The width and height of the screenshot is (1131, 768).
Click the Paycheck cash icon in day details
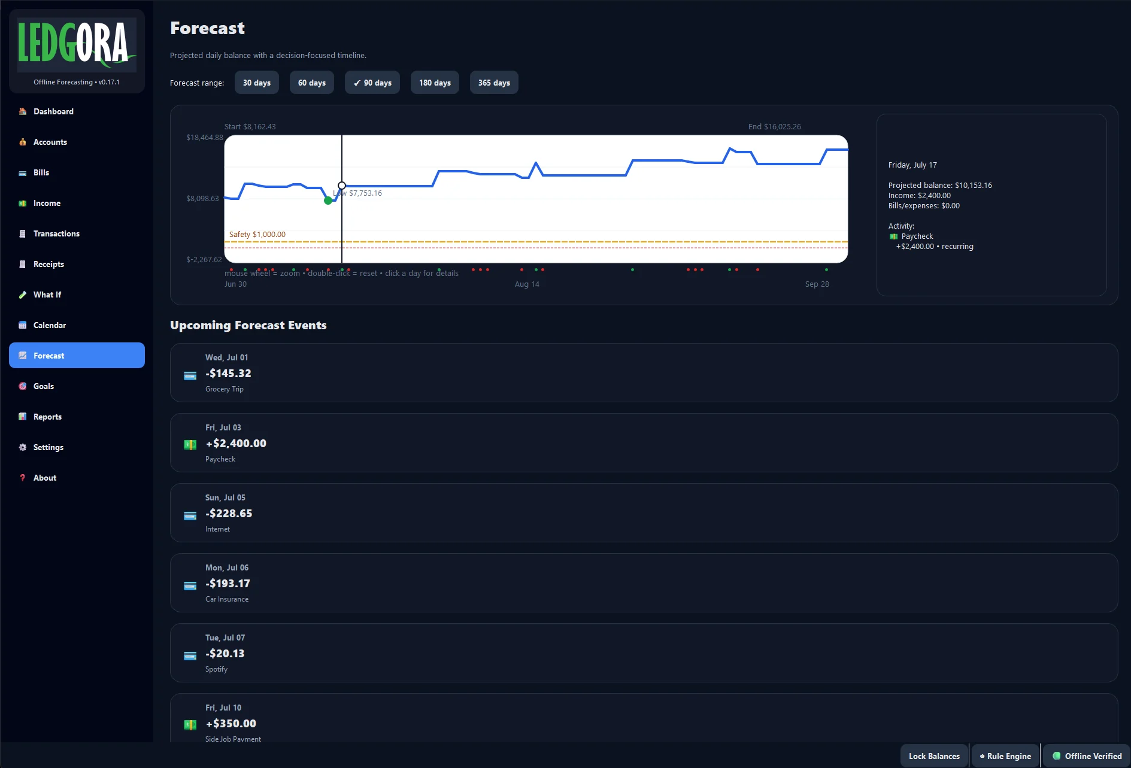pyautogui.click(x=893, y=236)
